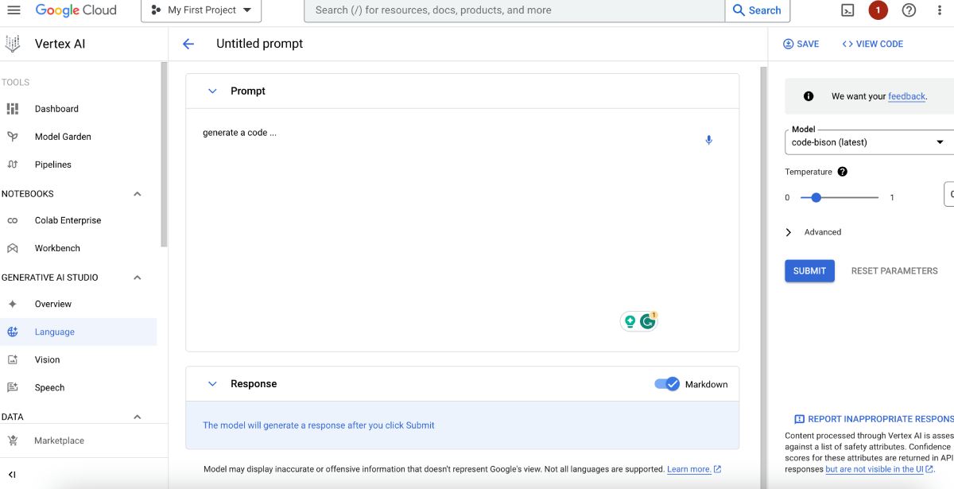
Task: Open Colab Enterprise notebooks
Action: 68,219
